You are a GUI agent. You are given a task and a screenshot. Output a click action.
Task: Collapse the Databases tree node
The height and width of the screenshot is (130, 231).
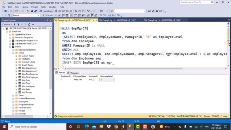point(7,31)
